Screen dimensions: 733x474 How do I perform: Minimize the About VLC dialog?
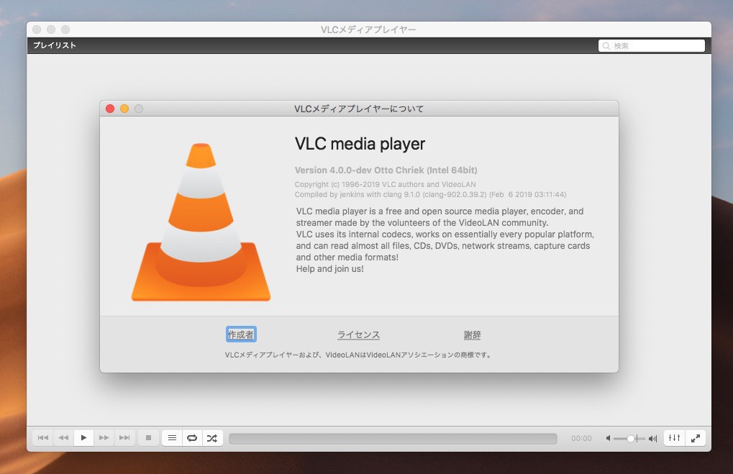(x=124, y=109)
